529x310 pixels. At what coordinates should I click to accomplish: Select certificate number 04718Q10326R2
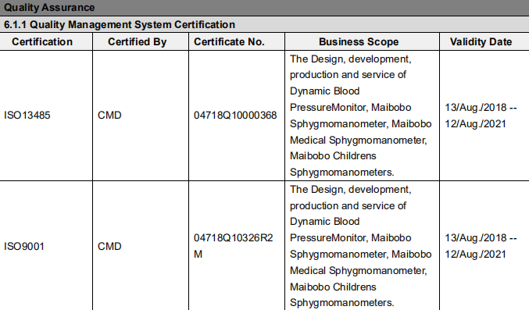coord(233,238)
